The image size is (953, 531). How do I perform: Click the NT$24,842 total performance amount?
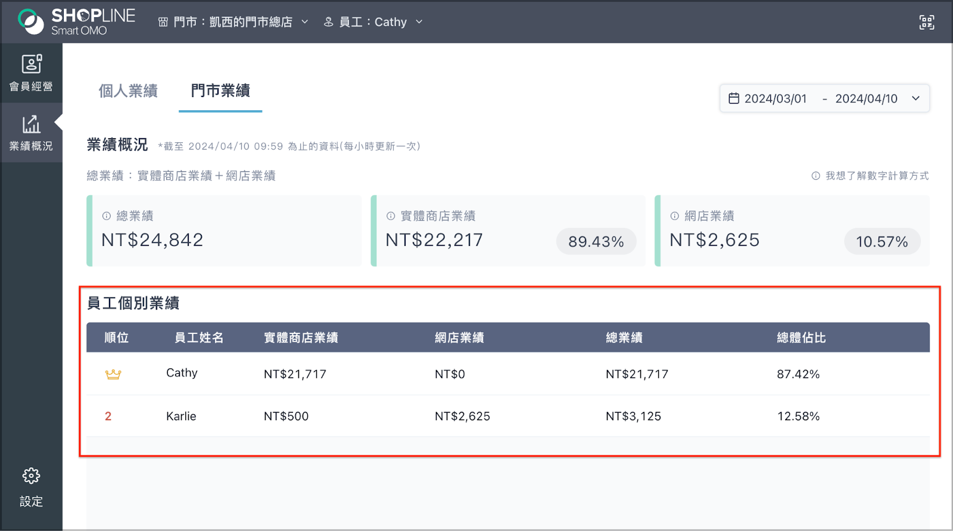(x=152, y=240)
